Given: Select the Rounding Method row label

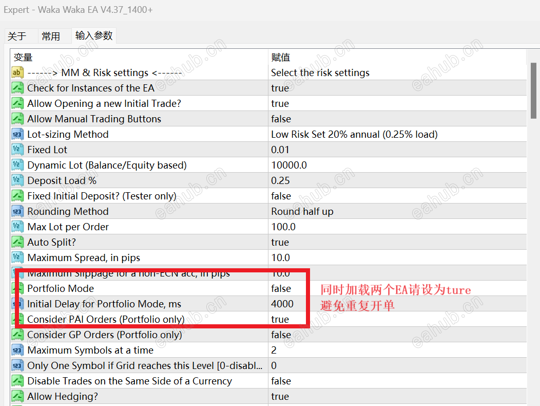Looking at the screenshot, I should (68, 211).
